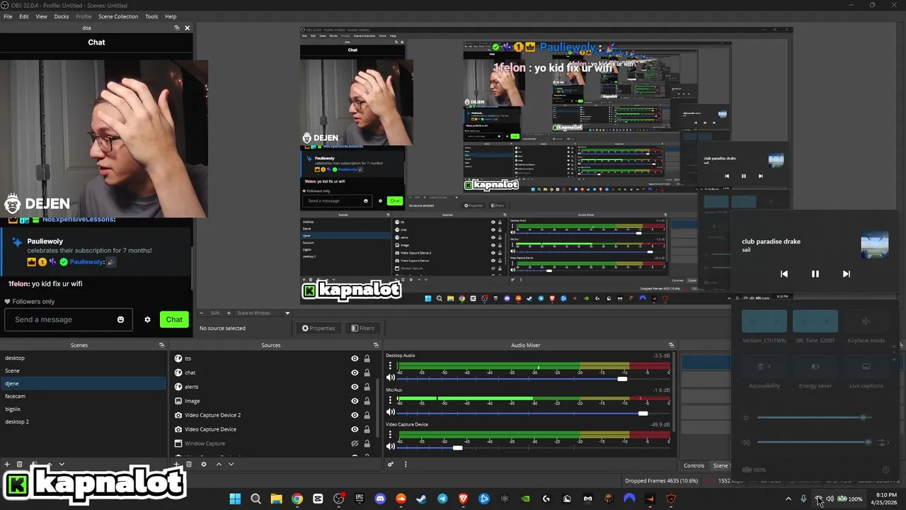Skip to the next track in media popup
The width and height of the screenshot is (906, 510).
pyautogui.click(x=846, y=274)
